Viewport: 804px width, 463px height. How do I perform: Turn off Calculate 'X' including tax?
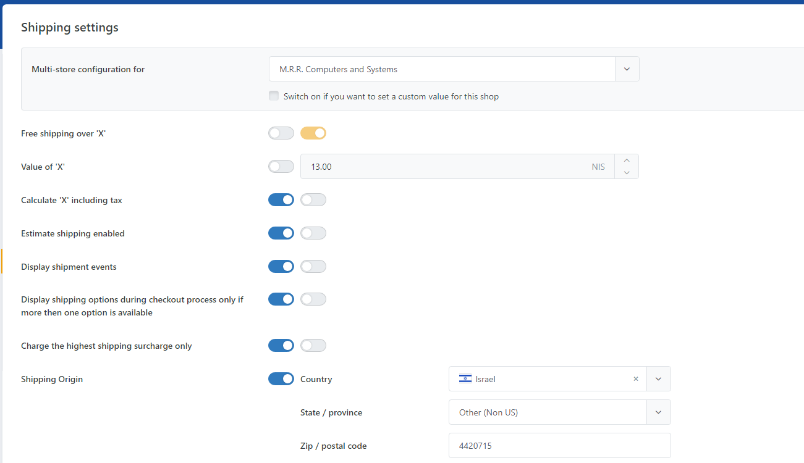pos(281,199)
